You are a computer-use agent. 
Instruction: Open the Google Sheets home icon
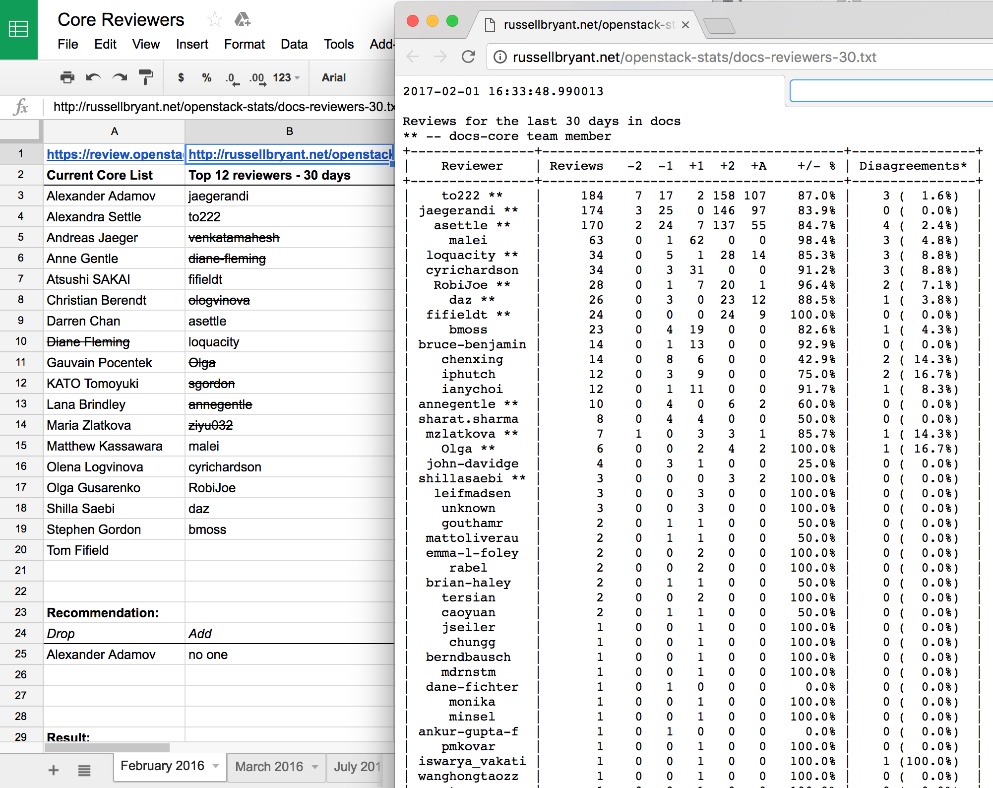click(x=19, y=30)
